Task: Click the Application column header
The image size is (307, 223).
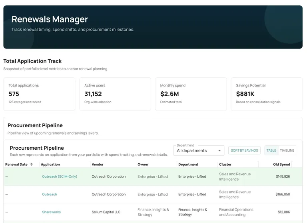Action: pyautogui.click(x=50, y=165)
